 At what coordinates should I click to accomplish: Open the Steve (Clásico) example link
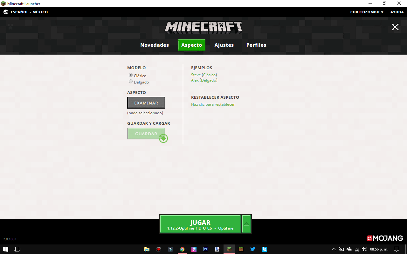(x=204, y=75)
